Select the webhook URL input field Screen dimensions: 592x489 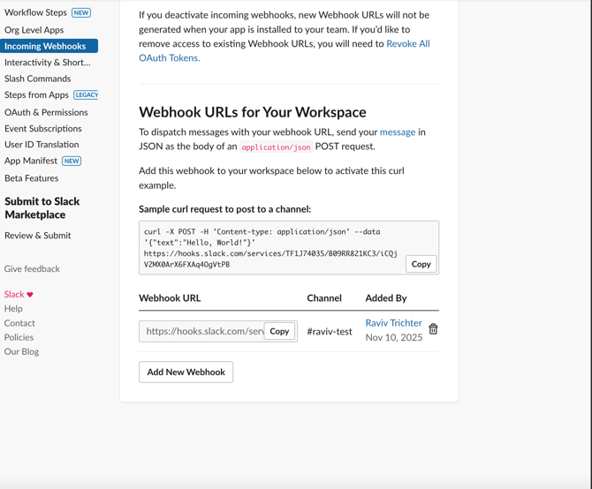tap(202, 332)
